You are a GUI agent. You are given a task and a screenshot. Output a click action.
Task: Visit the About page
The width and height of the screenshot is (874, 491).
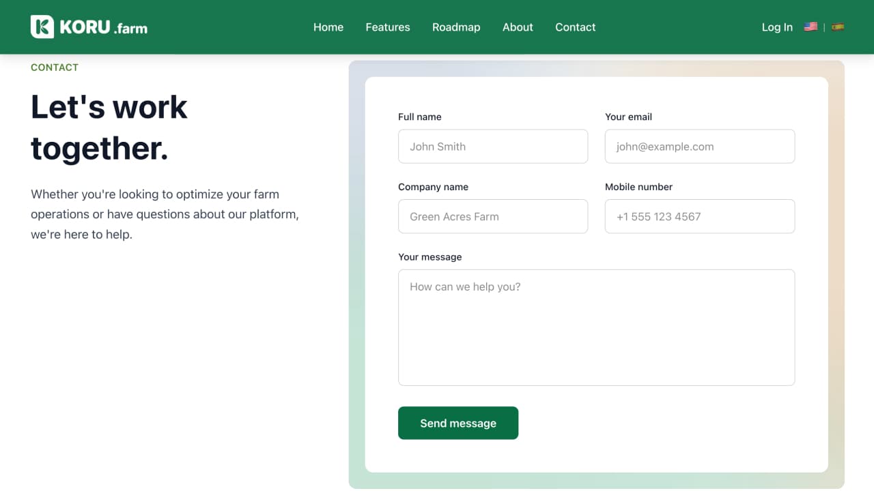tap(518, 27)
